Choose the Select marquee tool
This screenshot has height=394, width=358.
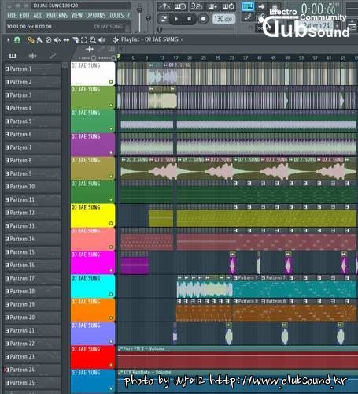pyautogui.click(x=84, y=40)
